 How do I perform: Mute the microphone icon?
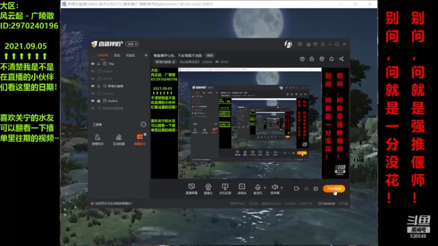[x=257, y=187]
